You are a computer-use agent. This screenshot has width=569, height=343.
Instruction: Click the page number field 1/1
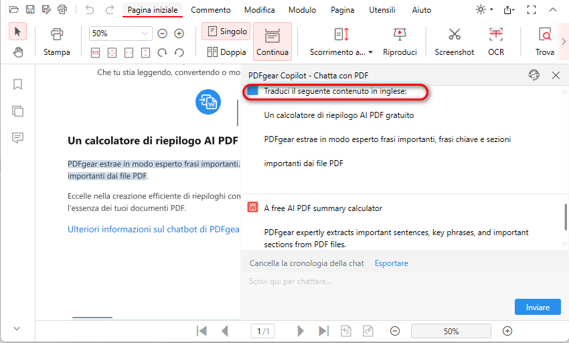[262, 331]
